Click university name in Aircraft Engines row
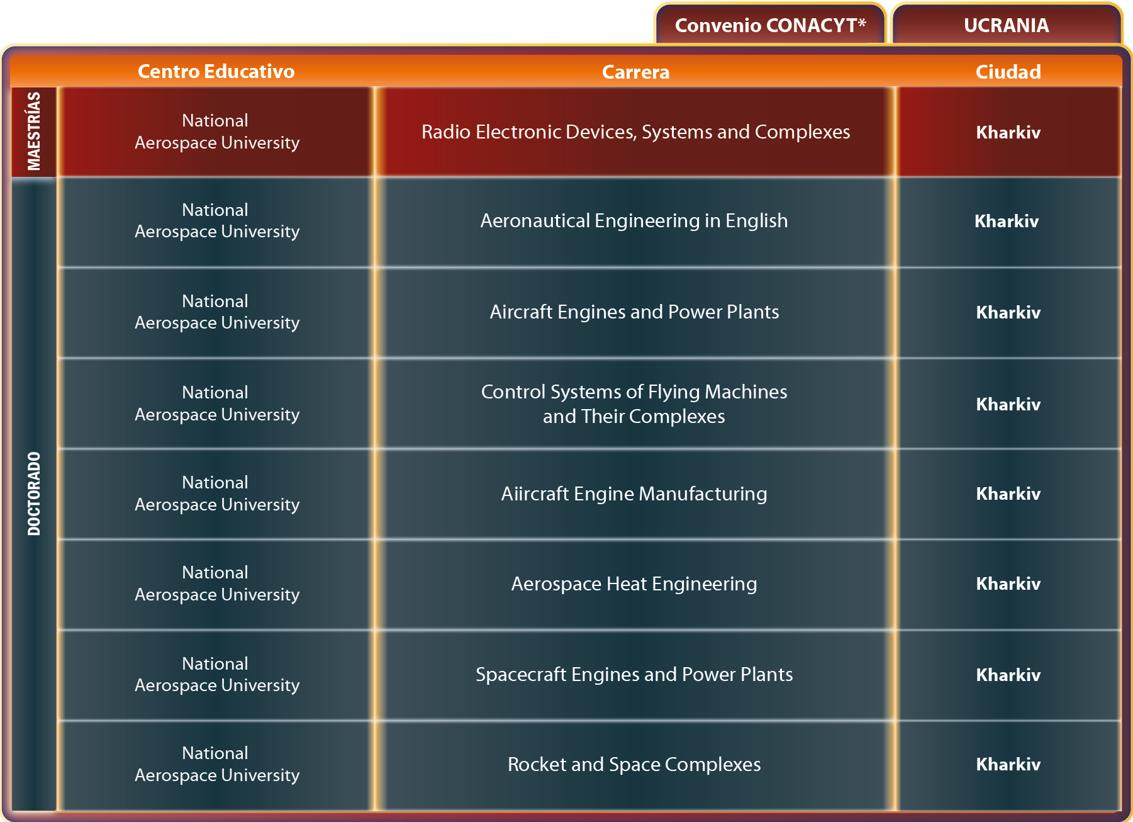 (217, 312)
